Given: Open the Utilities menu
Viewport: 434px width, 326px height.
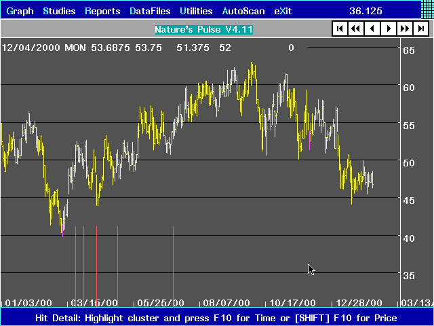Looking at the screenshot, I should coord(196,11).
